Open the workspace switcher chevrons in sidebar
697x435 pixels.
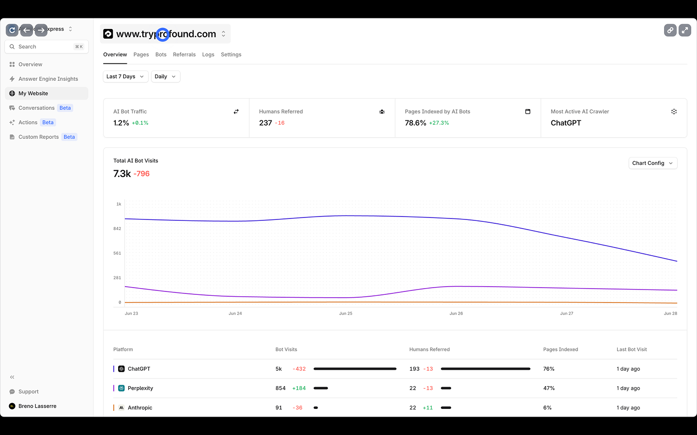(x=70, y=29)
